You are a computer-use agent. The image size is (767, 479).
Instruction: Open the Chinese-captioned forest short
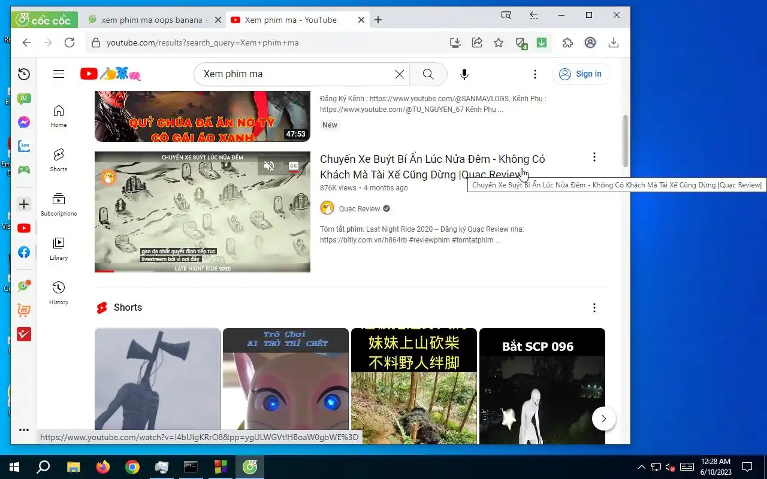coord(414,386)
